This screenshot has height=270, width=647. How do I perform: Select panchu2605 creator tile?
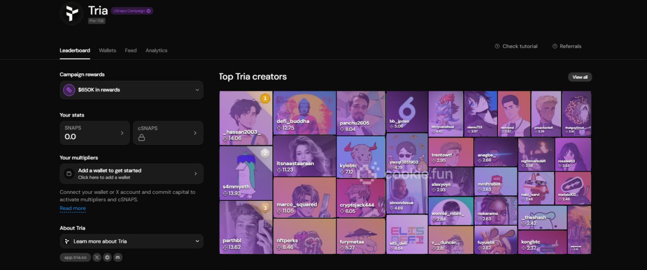361,112
